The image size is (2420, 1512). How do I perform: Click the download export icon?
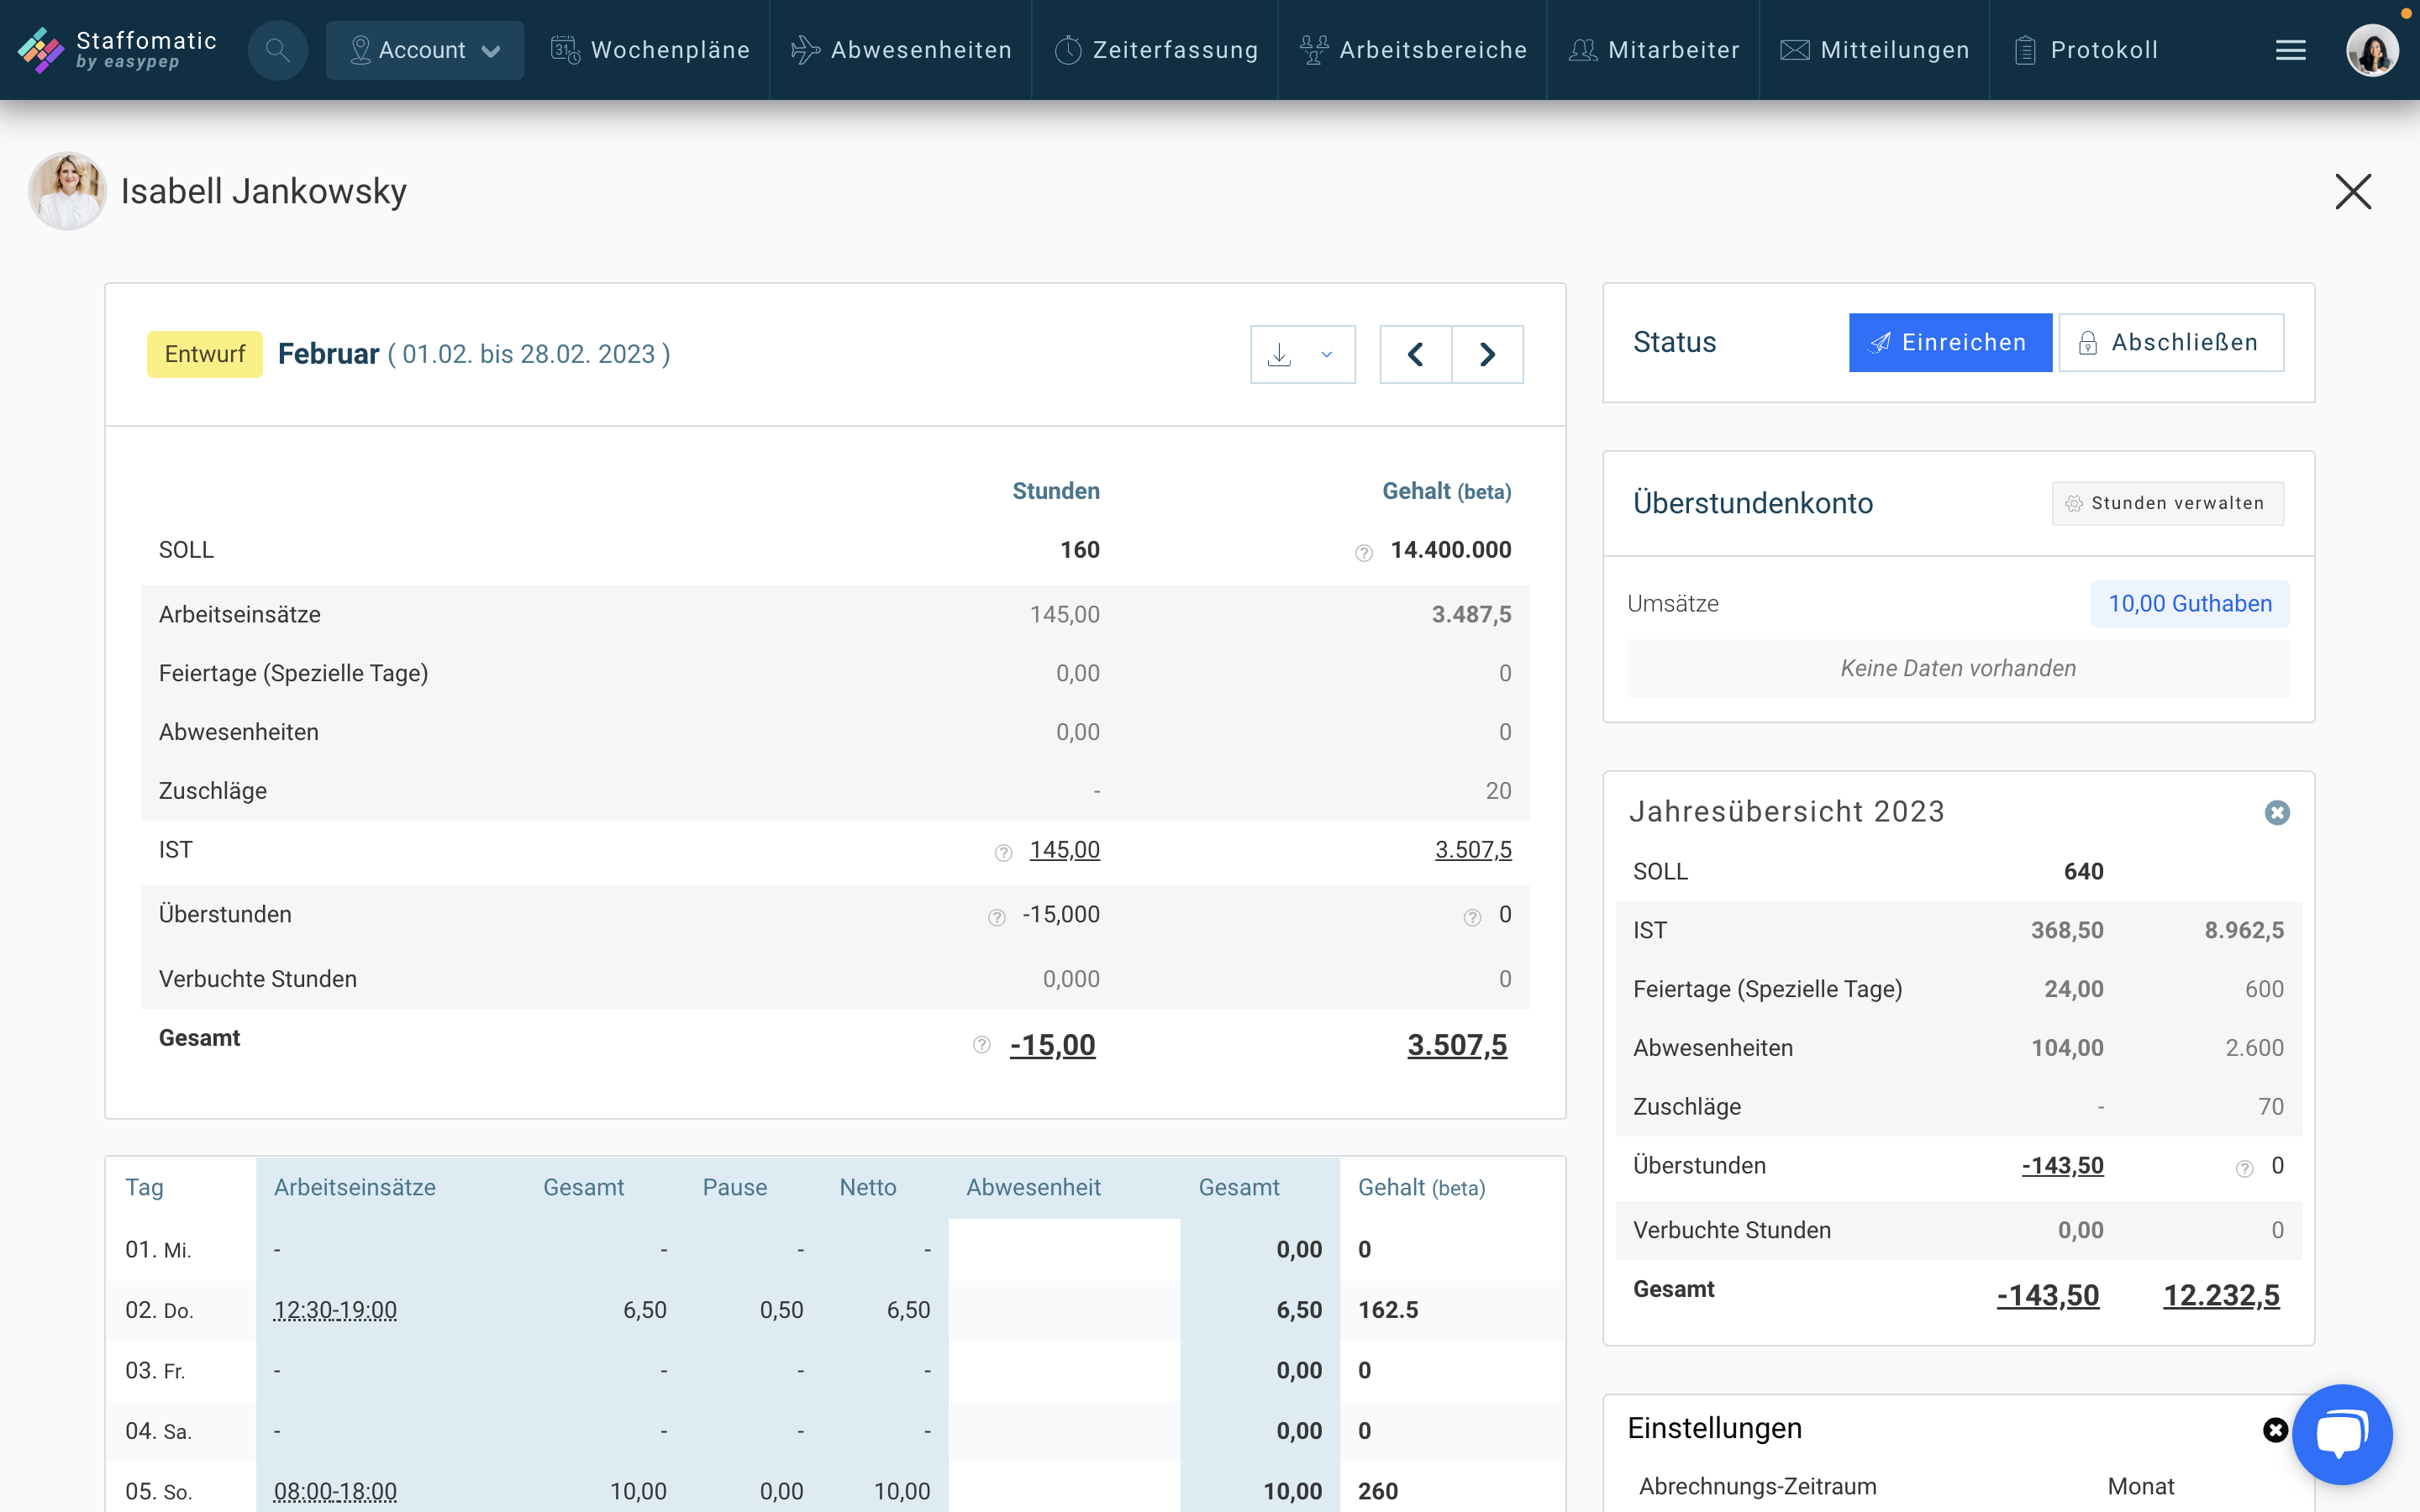click(1280, 354)
